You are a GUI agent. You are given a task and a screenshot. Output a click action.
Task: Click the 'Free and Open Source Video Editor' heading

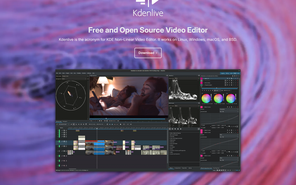(148, 30)
